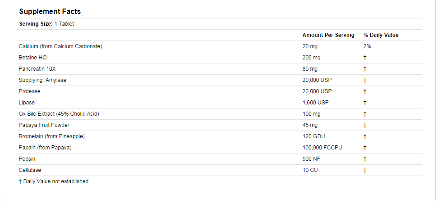Viewport: 443px width, 203px height.
Task: Select the Calcium (from Calcium Carbonate) row label
Action: point(60,46)
